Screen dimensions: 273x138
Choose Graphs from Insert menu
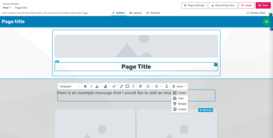179,109
